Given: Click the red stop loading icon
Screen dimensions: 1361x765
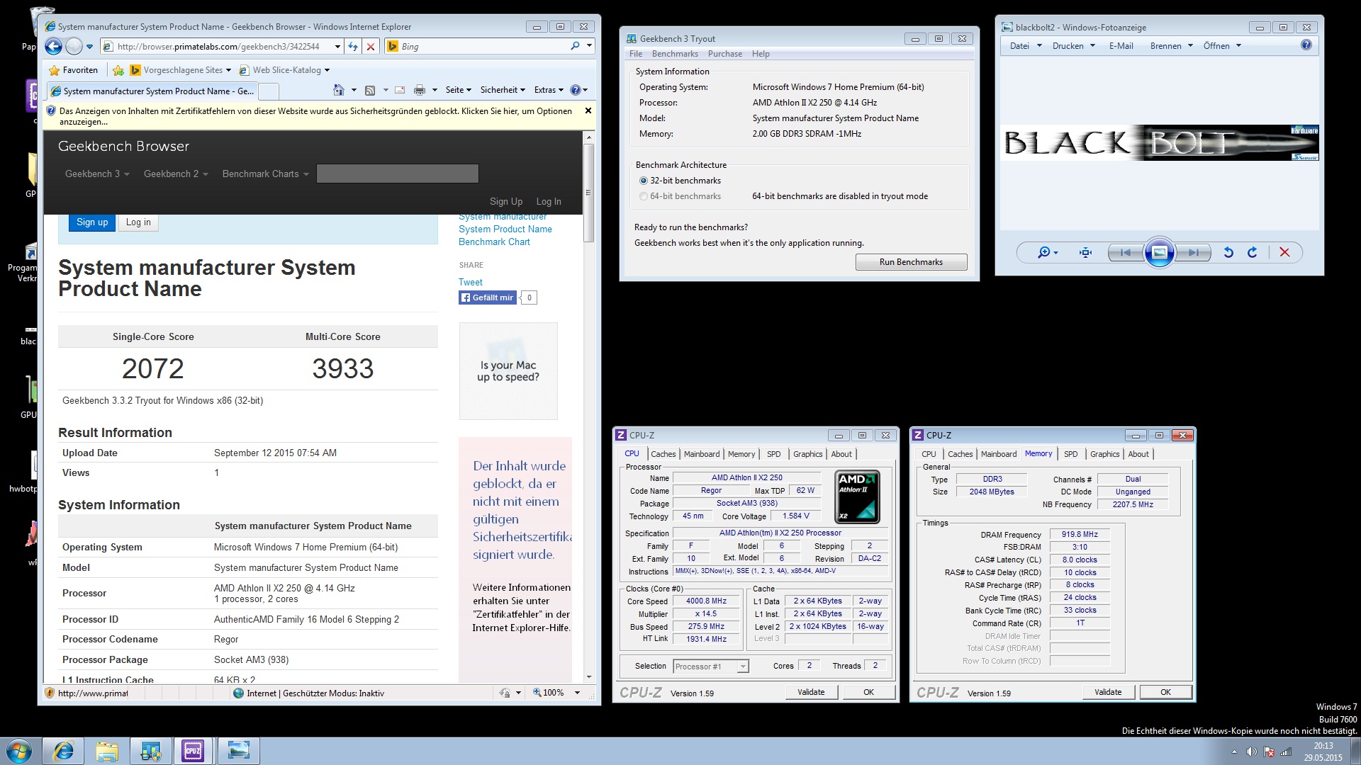Looking at the screenshot, I should (370, 47).
